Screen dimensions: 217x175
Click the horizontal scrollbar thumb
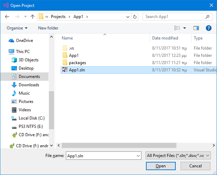[x=119, y=146]
